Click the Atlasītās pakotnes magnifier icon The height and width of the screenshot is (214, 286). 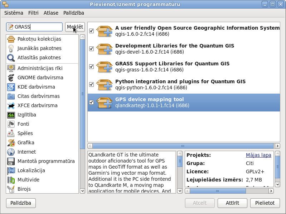(x=11, y=58)
